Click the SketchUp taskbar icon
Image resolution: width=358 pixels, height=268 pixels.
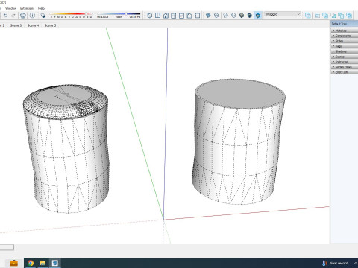pos(55,263)
